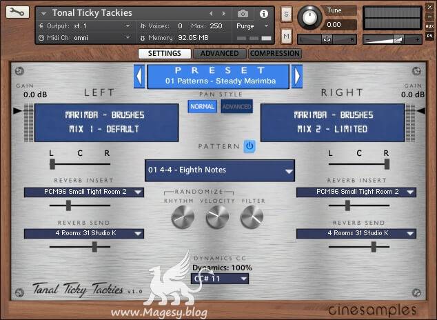Click the right gain arrow marker

coord(421,110)
